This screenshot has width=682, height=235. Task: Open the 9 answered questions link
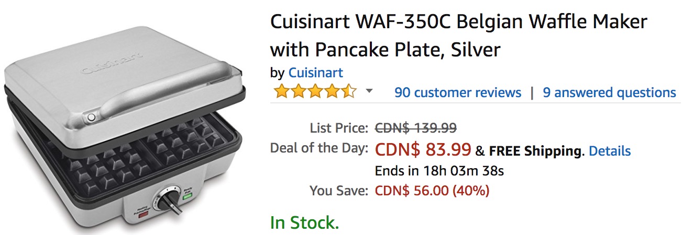(609, 92)
